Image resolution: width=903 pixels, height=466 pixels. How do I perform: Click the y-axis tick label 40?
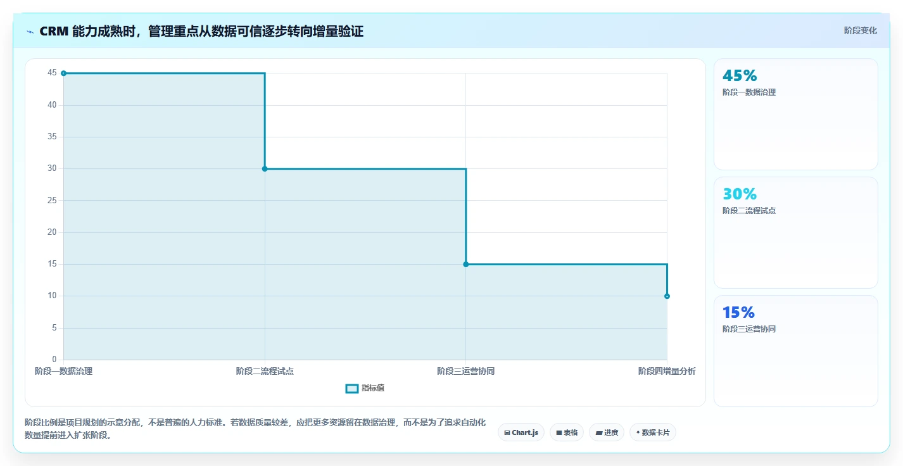[x=52, y=105]
